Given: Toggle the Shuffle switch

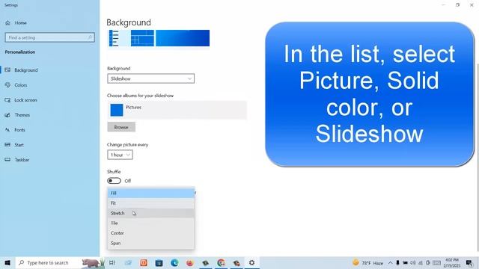Looking at the screenshot, I should pos(114,181).
